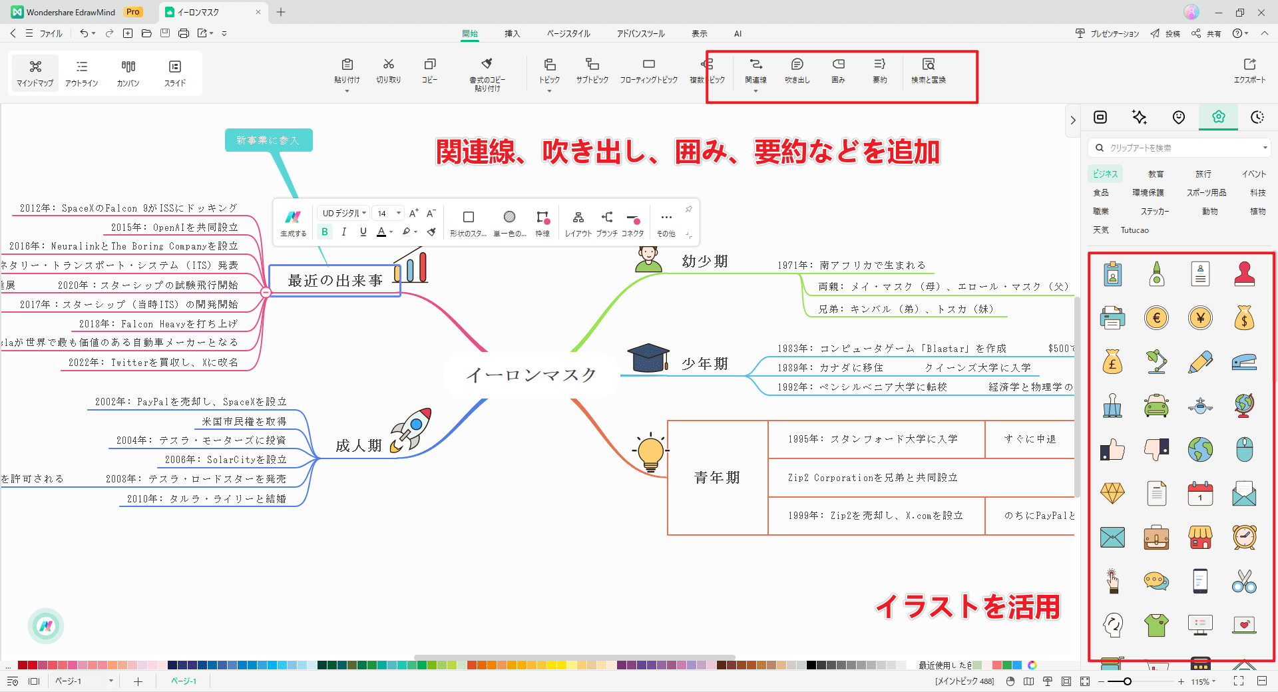Pick the recent blue color swatch
1278x692 pixels.
click(1017, 665)
